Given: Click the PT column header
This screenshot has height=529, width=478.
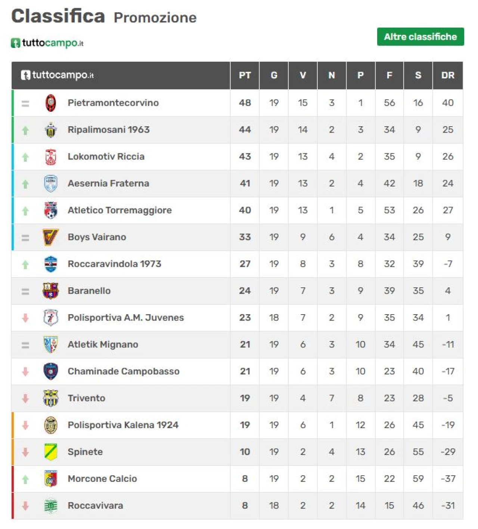Looking at the screenshot, I should [x=245, y=75].
